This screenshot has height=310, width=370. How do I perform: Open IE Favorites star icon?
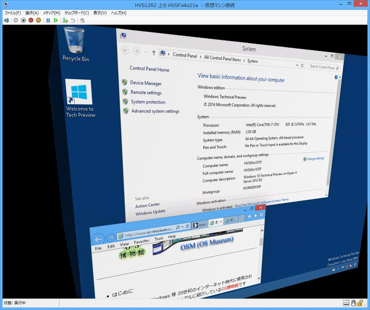256,216
